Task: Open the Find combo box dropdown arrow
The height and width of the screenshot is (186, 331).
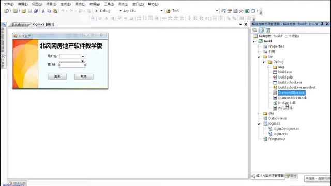Action: (217, 11)
